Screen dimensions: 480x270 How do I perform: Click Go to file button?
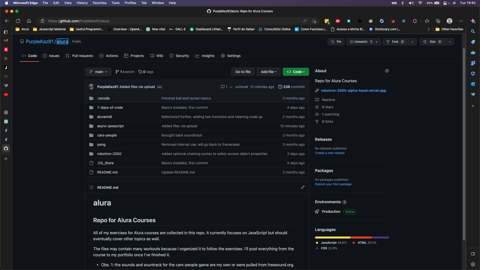(243, 72)
